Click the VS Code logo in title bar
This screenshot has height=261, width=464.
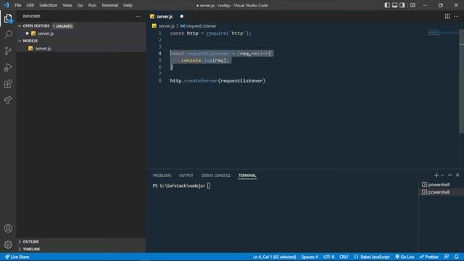pos(7,5)
